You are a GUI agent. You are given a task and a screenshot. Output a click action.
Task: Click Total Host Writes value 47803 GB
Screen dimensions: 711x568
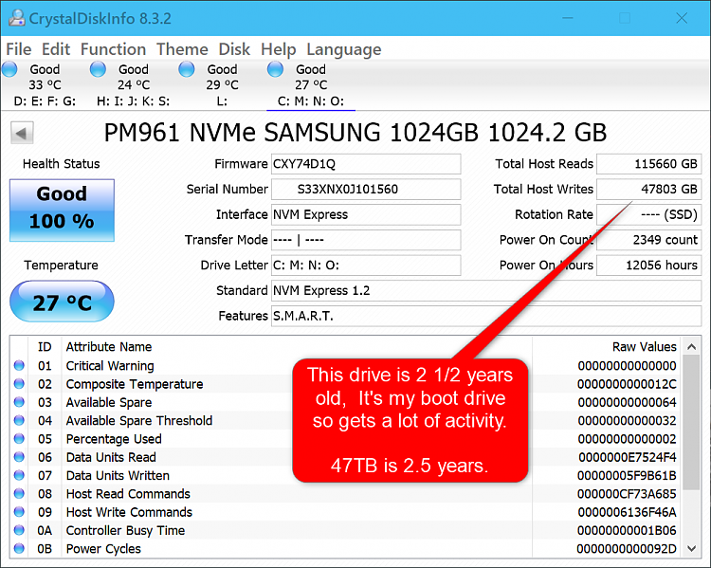point(648,190)
